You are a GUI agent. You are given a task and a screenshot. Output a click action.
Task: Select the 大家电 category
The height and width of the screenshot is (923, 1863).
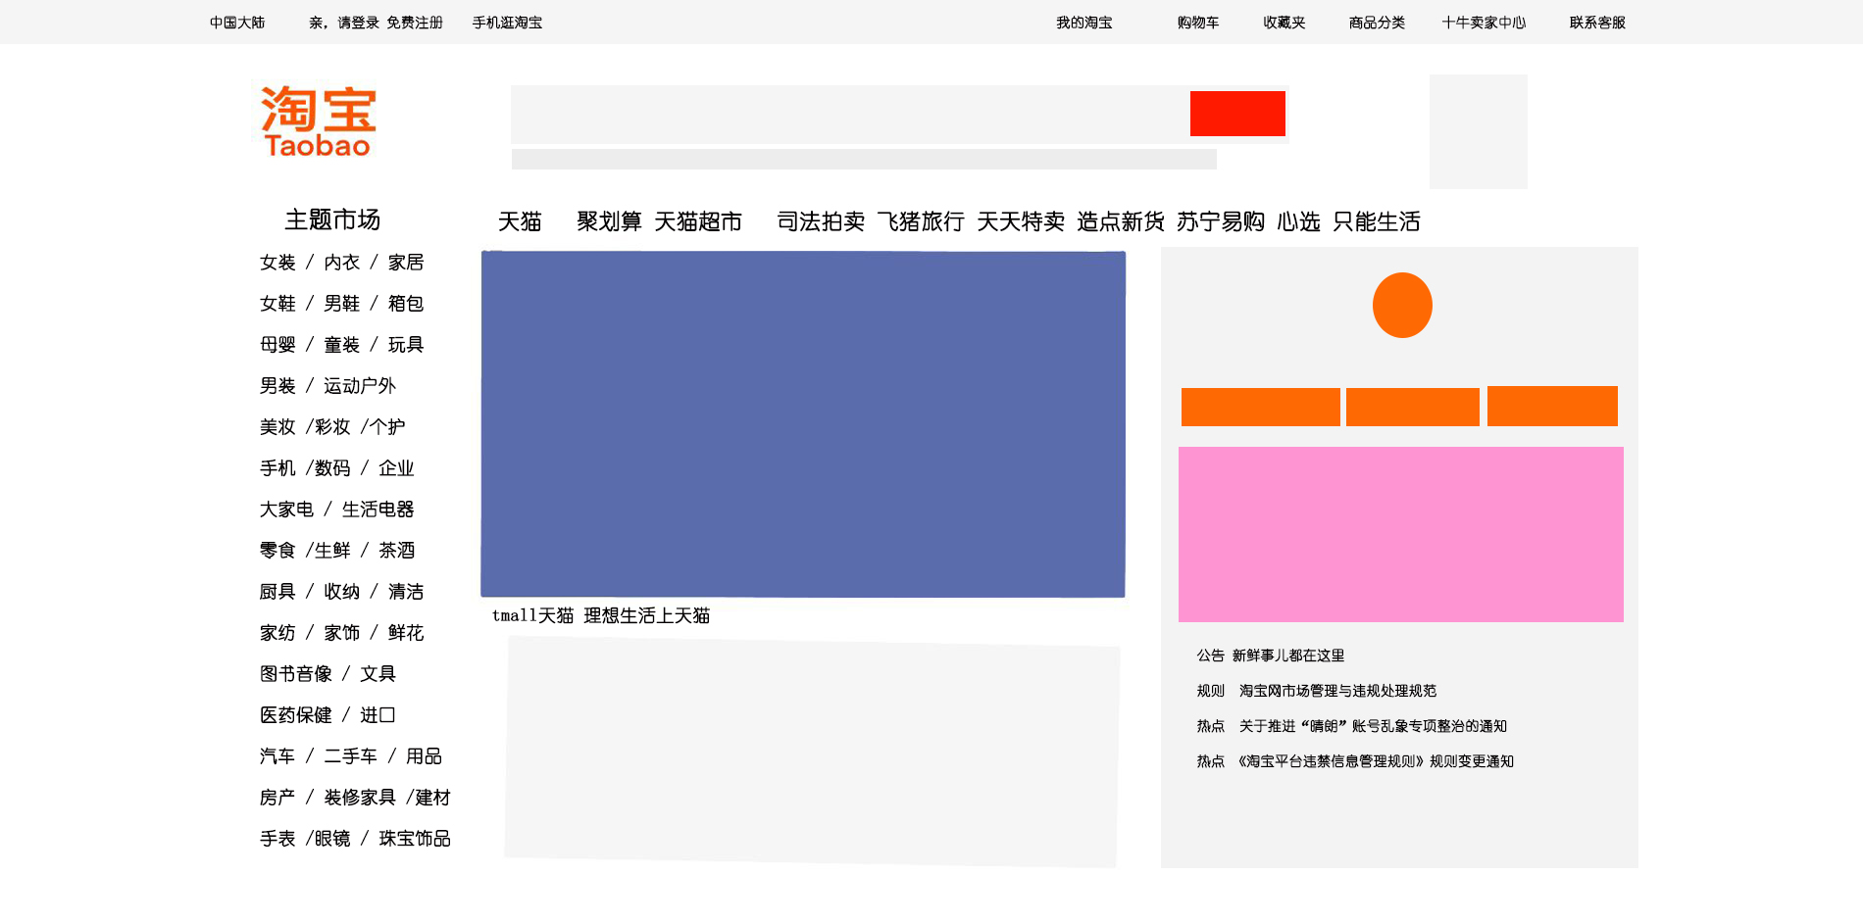click(x=286, y=510)
